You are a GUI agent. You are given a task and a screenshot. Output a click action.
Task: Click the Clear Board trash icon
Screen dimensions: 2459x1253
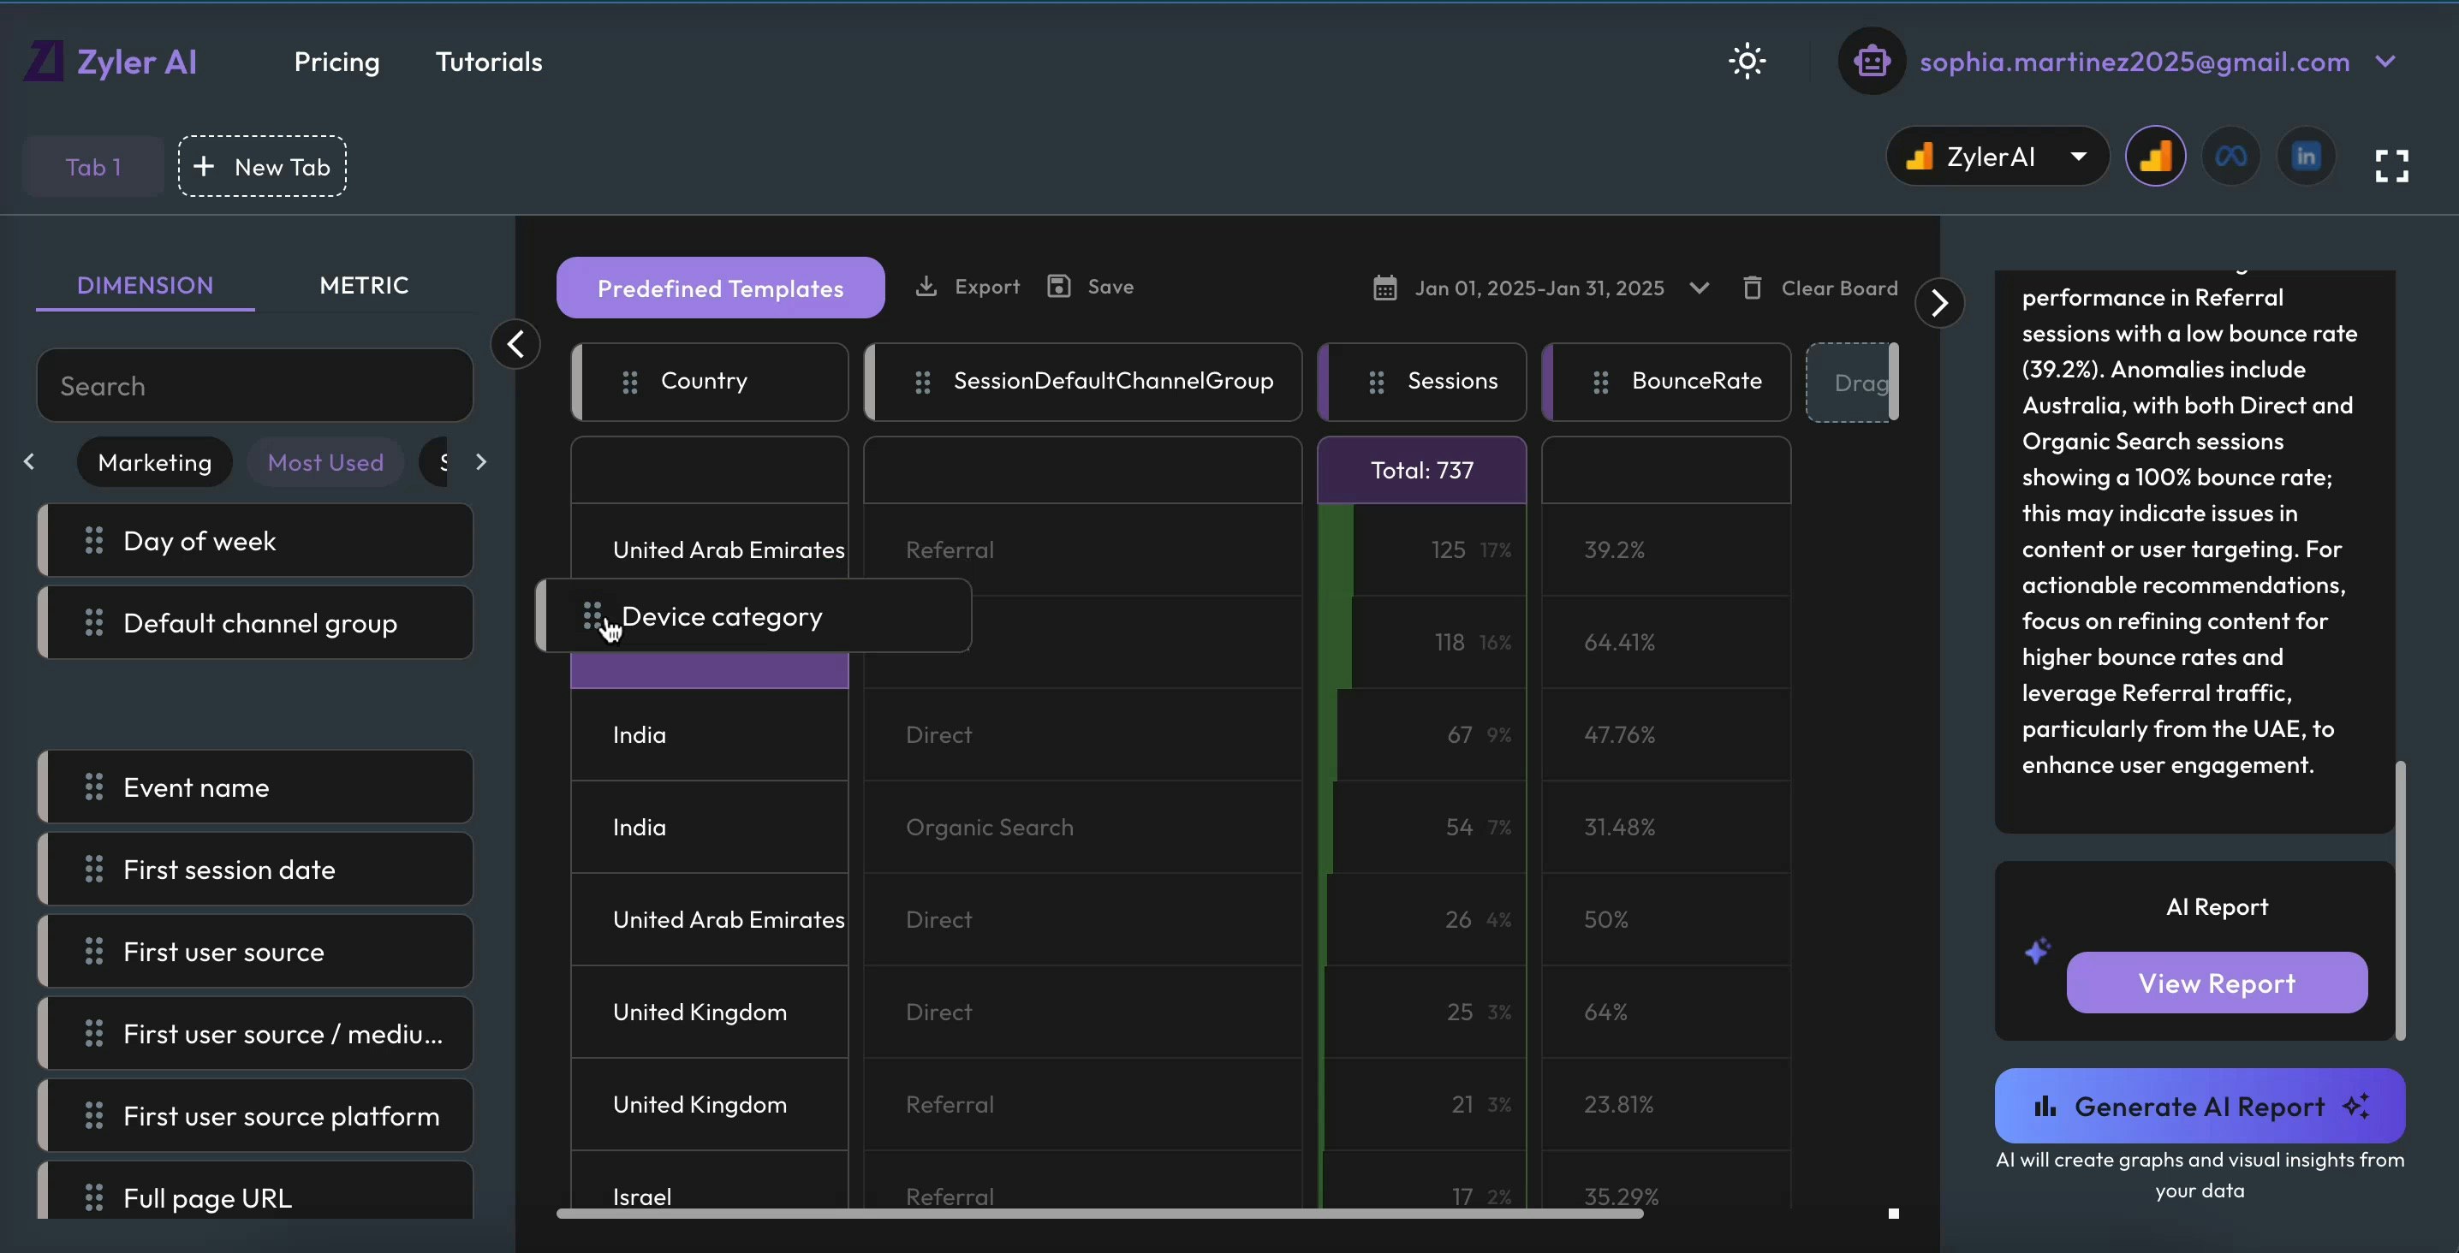(x=1752, y=288)
